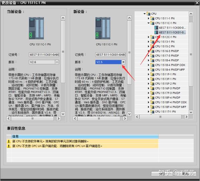Click new device panel scroll up arrow
This screenshot has width=200, height=181.
129,18
